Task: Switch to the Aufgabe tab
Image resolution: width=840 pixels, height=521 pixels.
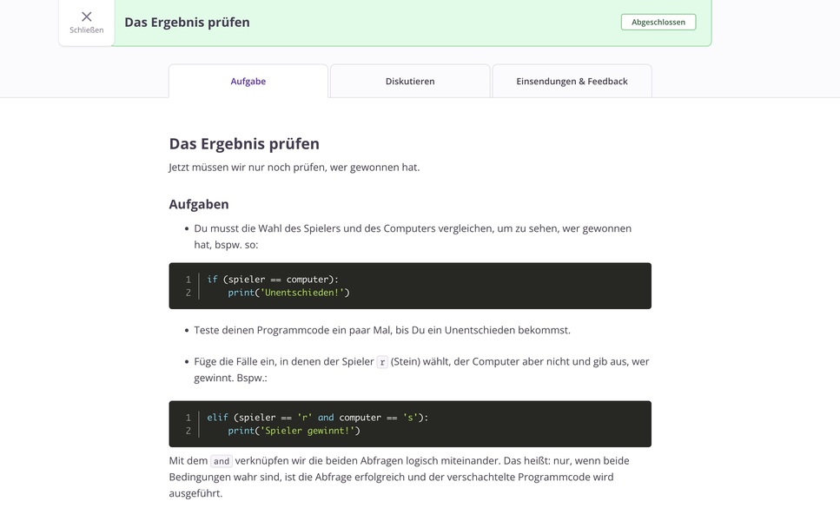Action: click(248, 82)
